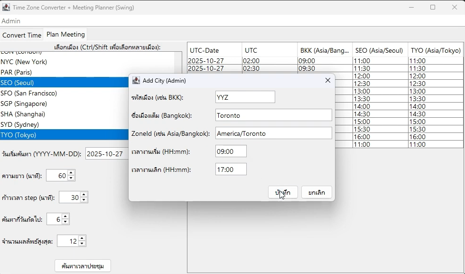This screenshot has height=274, width=465.
Task: Select the Plan Meeting tab
Action: coord(65,35)
